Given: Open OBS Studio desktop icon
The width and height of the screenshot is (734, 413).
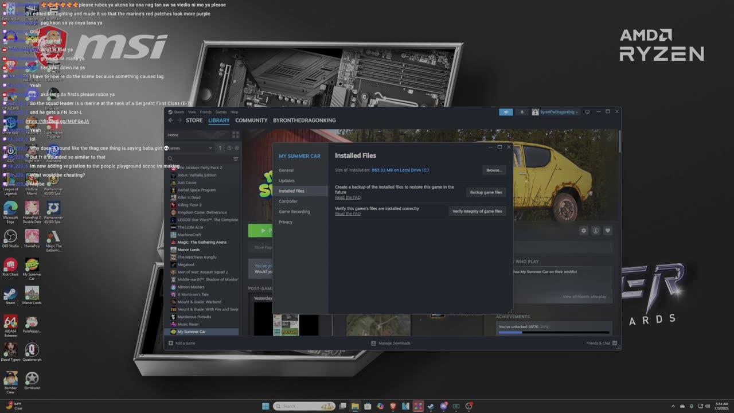Looking at the screenshot, I should click(x=10, y=239).
